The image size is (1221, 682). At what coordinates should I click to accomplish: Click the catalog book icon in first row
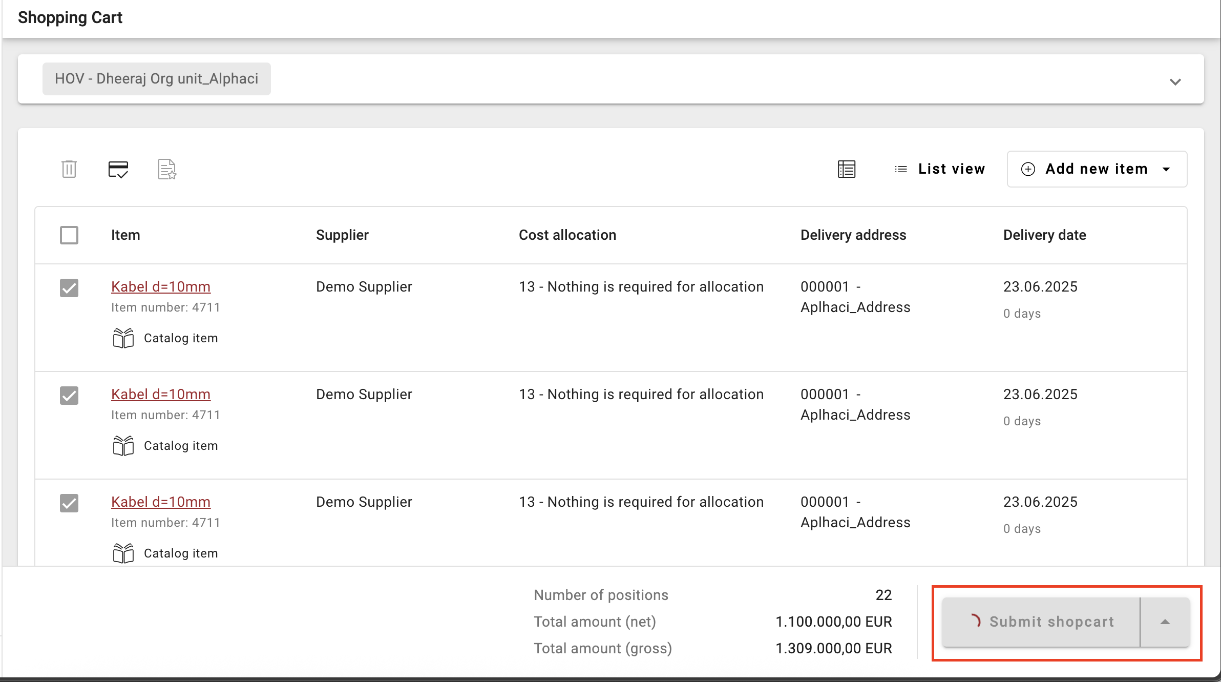click(123, 338)
